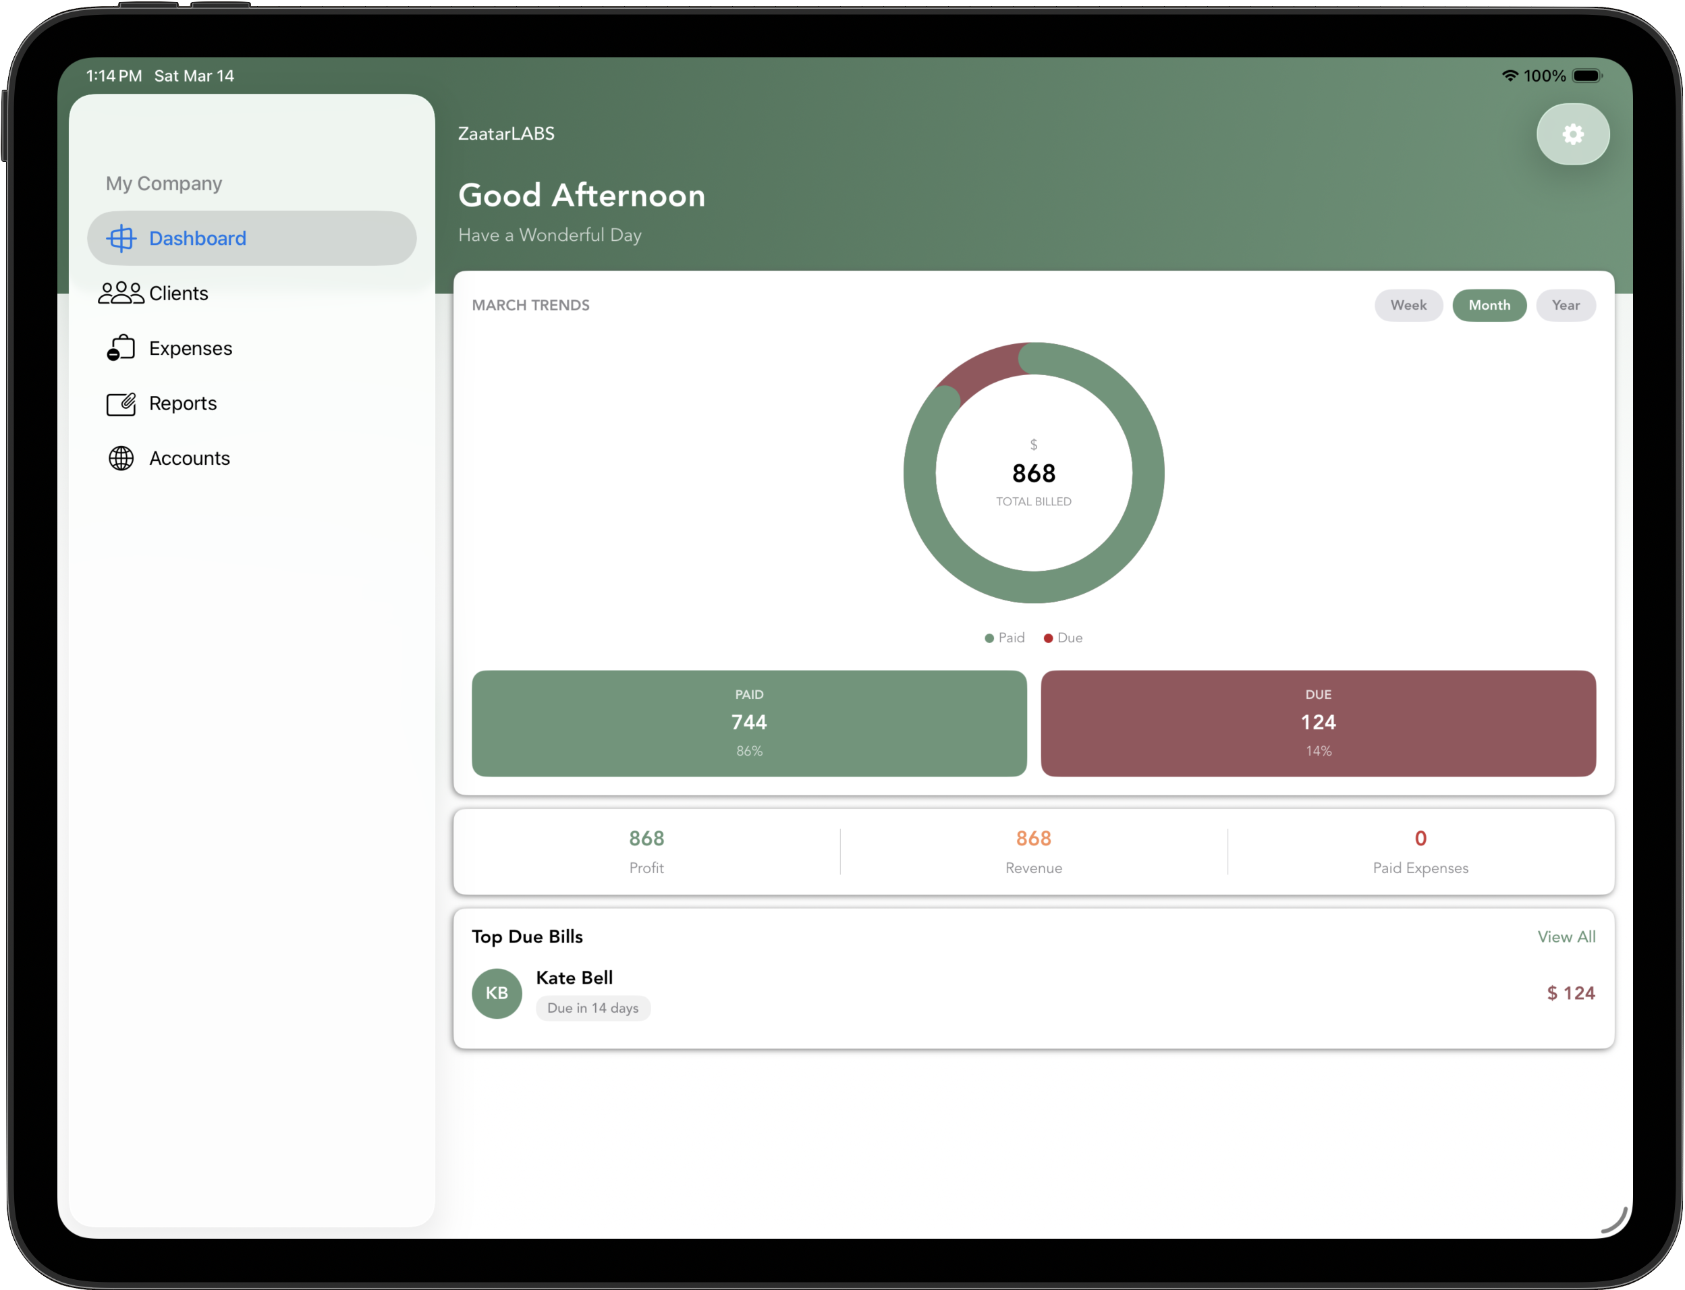Screen dimensions: 1685x1290
Task: Open Clients using the people icon
Action: [121, 293]
